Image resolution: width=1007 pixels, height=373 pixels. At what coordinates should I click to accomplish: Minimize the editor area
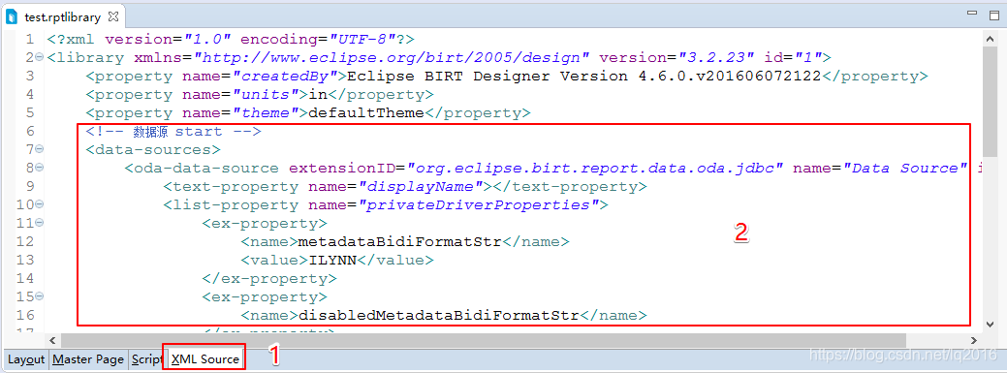click(973, 14)
